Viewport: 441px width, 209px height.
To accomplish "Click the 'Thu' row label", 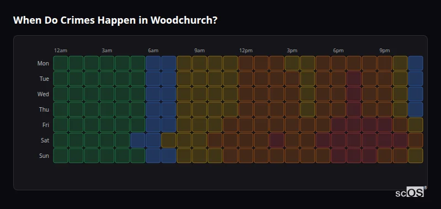I will pyautogui.click(x=44, y=109).
